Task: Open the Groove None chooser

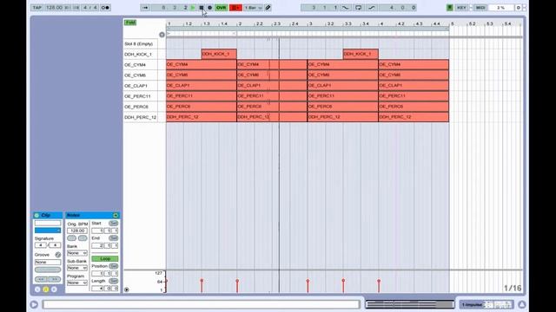Action: (48, 262)
